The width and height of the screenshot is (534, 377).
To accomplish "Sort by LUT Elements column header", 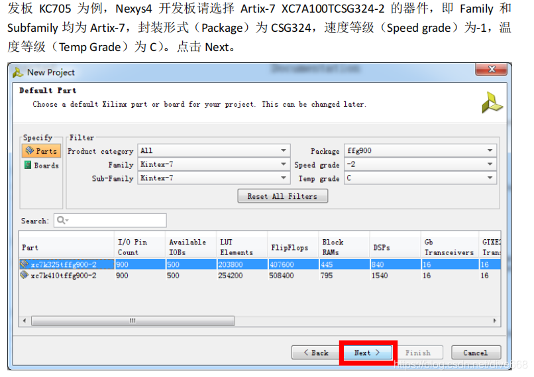I will click(242, 247).
